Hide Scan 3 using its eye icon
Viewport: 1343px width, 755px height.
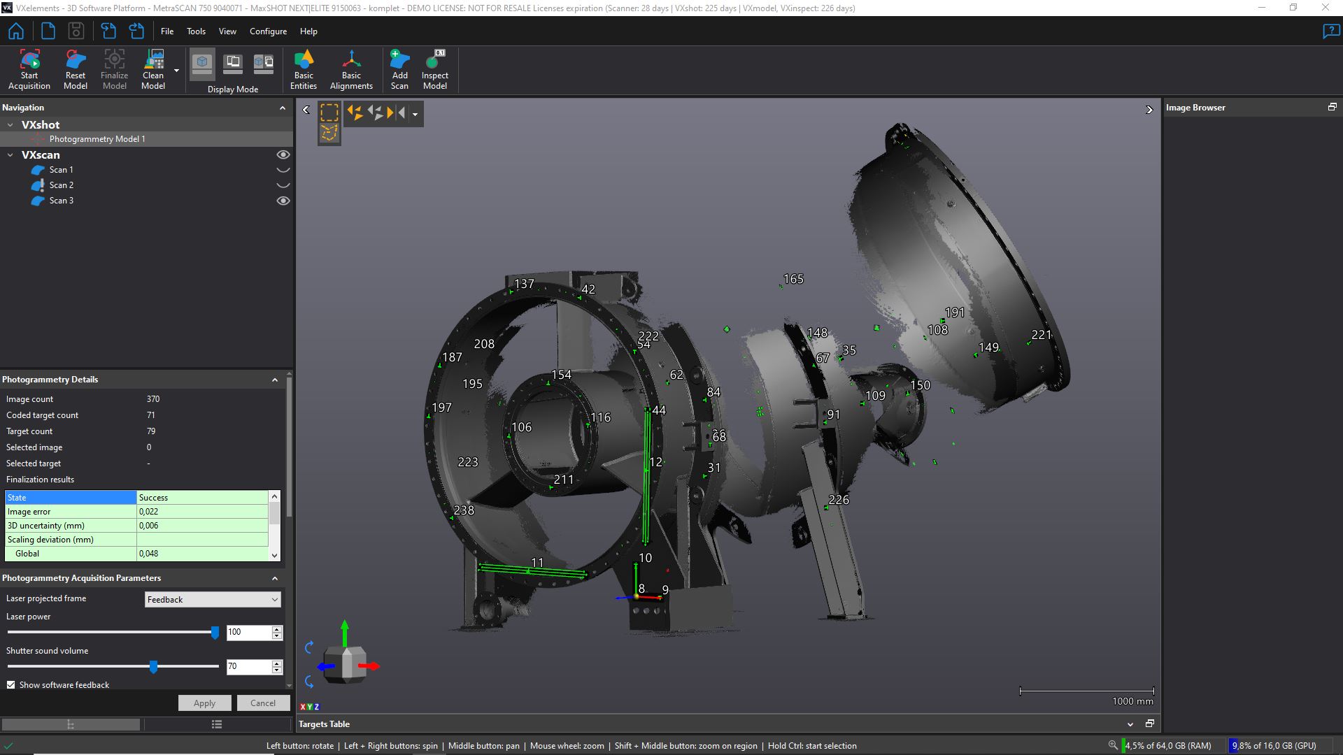pos(283,201)
